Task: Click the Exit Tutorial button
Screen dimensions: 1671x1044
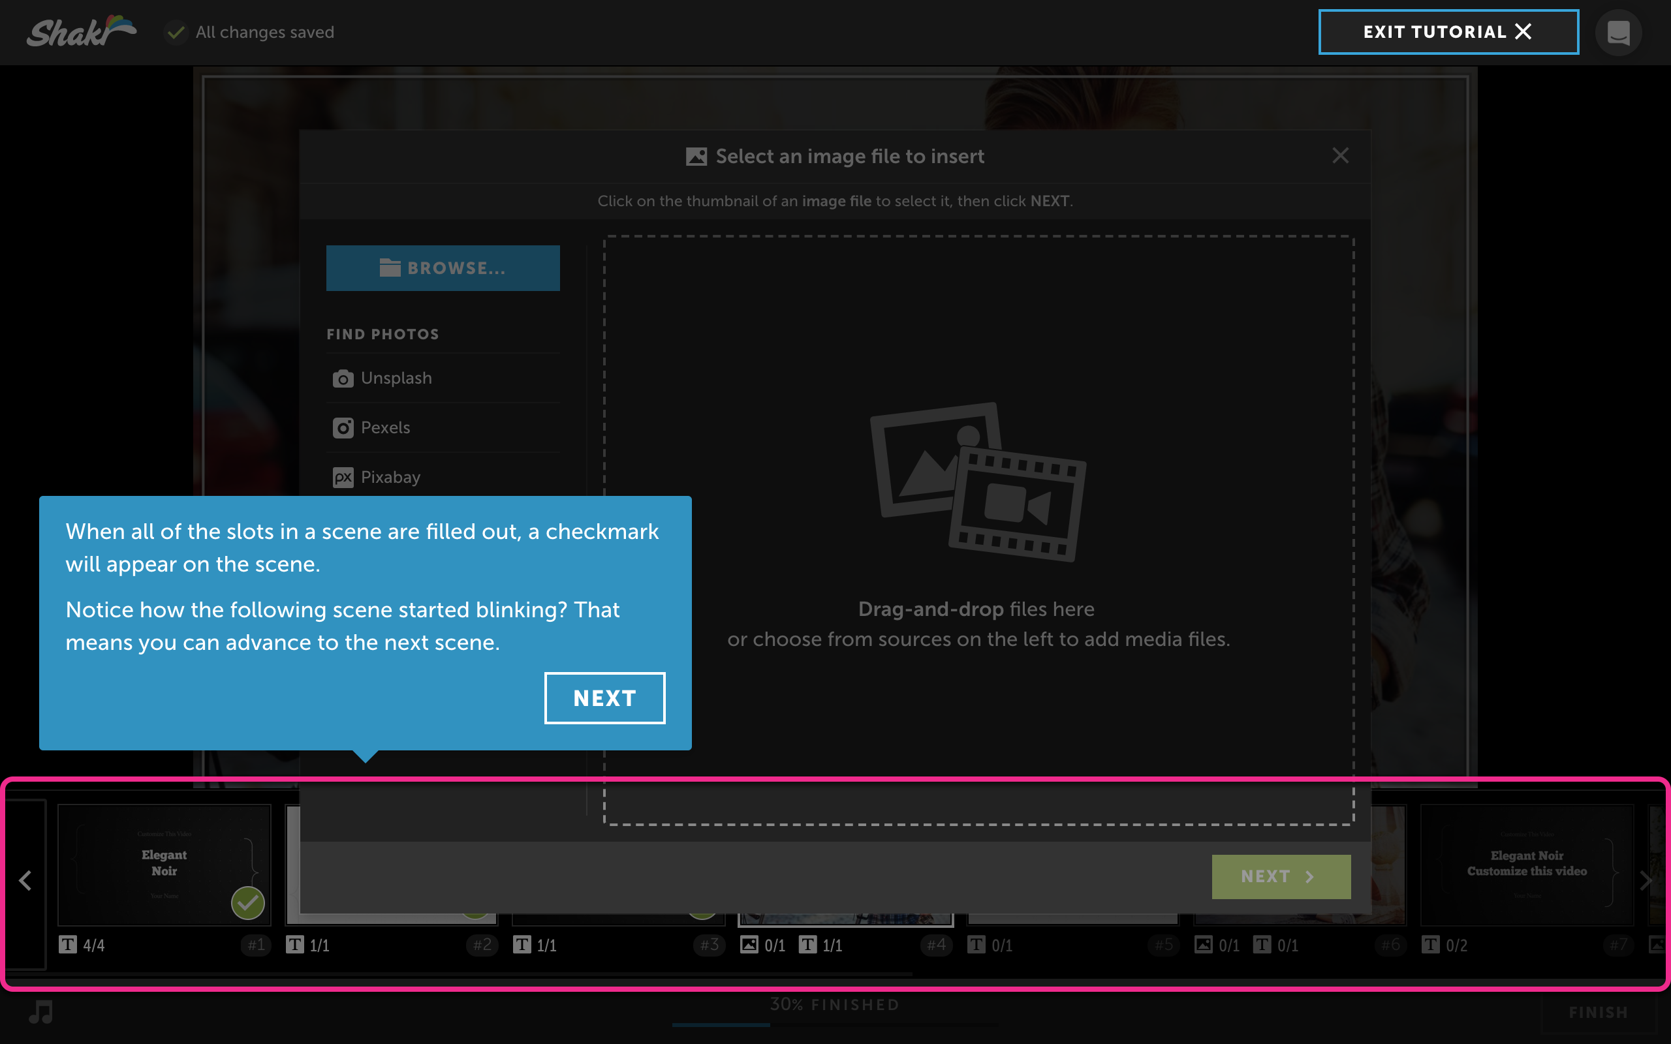Action: (x=1448, y=32)
